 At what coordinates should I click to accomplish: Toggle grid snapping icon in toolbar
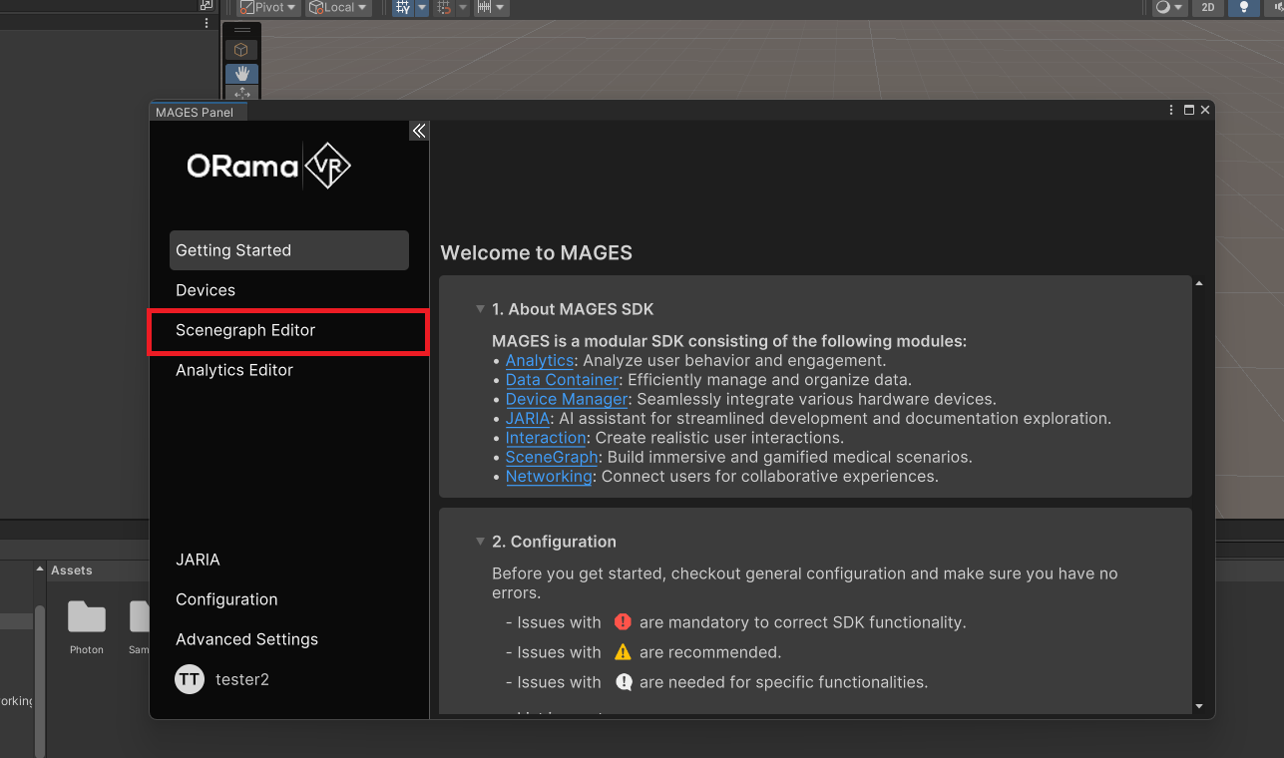(x=403, y=7)
